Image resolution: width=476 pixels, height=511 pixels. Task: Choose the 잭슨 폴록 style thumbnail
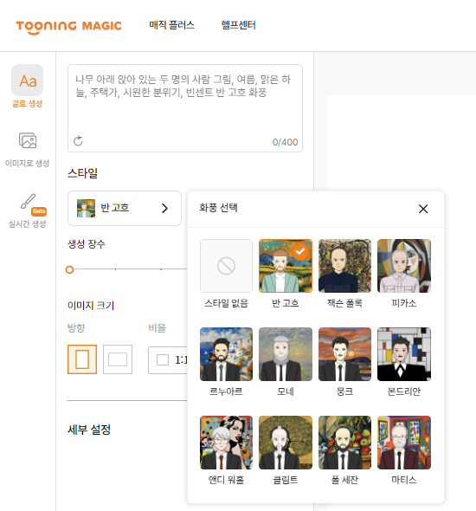tap(344, 266)
